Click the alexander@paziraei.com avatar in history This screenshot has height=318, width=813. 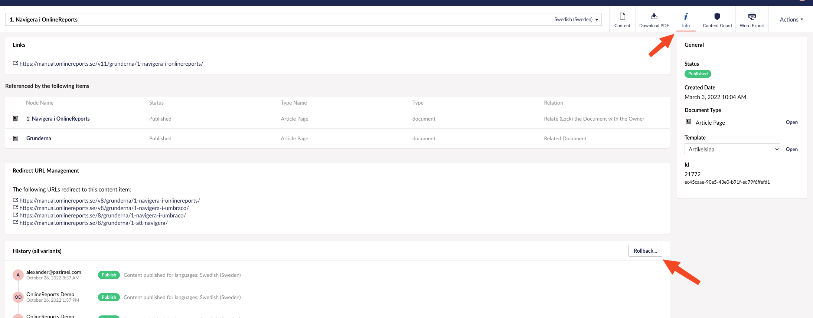click(18, 275)
